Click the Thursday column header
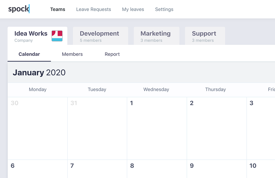The image size is (275, 178). (x=215, y=89)
